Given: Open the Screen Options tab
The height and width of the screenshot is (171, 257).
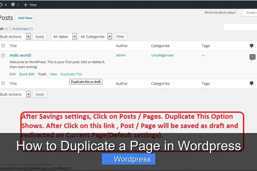Looking at the screenshot, I should coord(250,13).
